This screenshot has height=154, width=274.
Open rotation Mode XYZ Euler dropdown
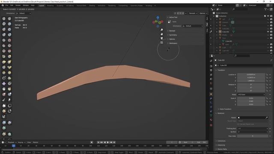[x=251, y=95]
